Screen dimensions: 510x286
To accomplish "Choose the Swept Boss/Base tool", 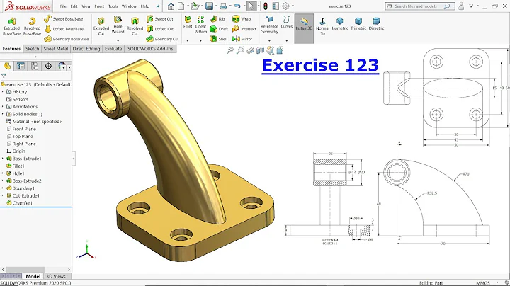I will click(x=64, y=19).
